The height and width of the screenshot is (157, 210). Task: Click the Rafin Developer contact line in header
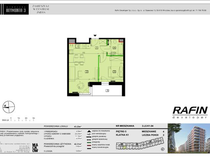coord(160,10)
